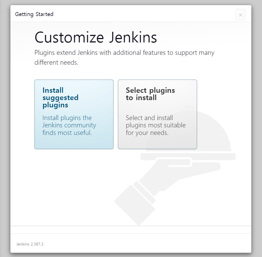
Task: Choose Install suggested plugins card
Action: (x=74, y=114)
